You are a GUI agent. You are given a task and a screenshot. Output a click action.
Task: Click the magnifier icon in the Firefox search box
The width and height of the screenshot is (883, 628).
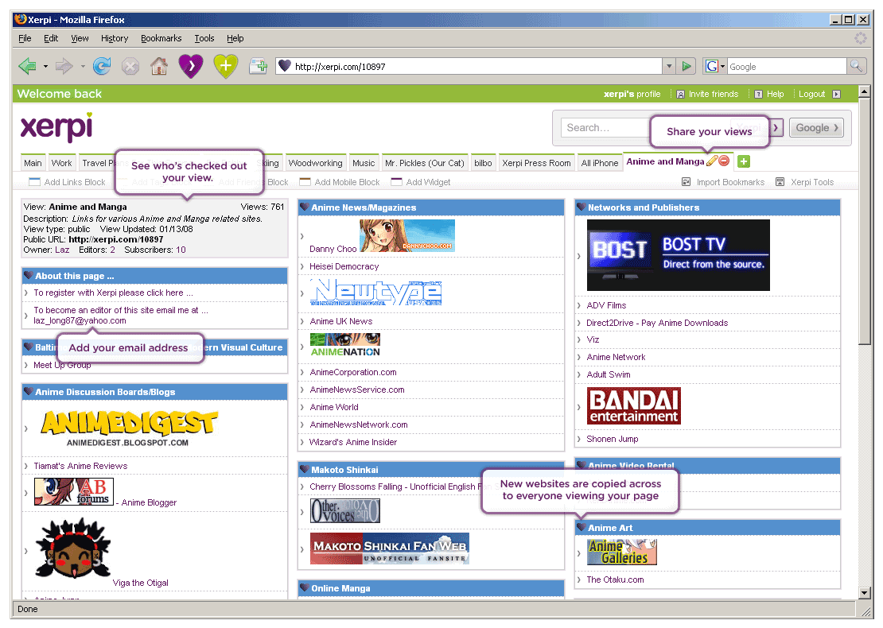pos(856,66)
